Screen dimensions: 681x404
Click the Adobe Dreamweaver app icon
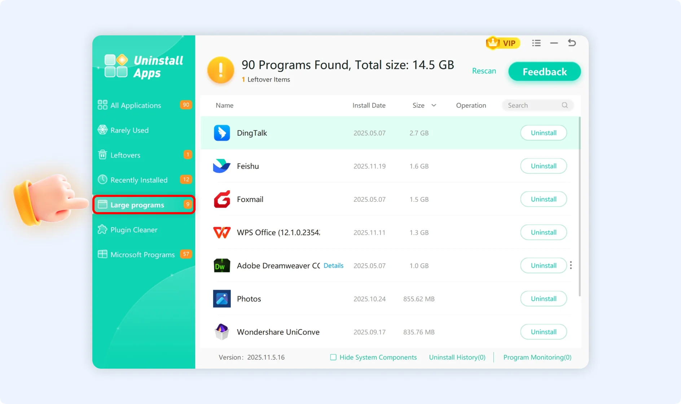(222, 265)
